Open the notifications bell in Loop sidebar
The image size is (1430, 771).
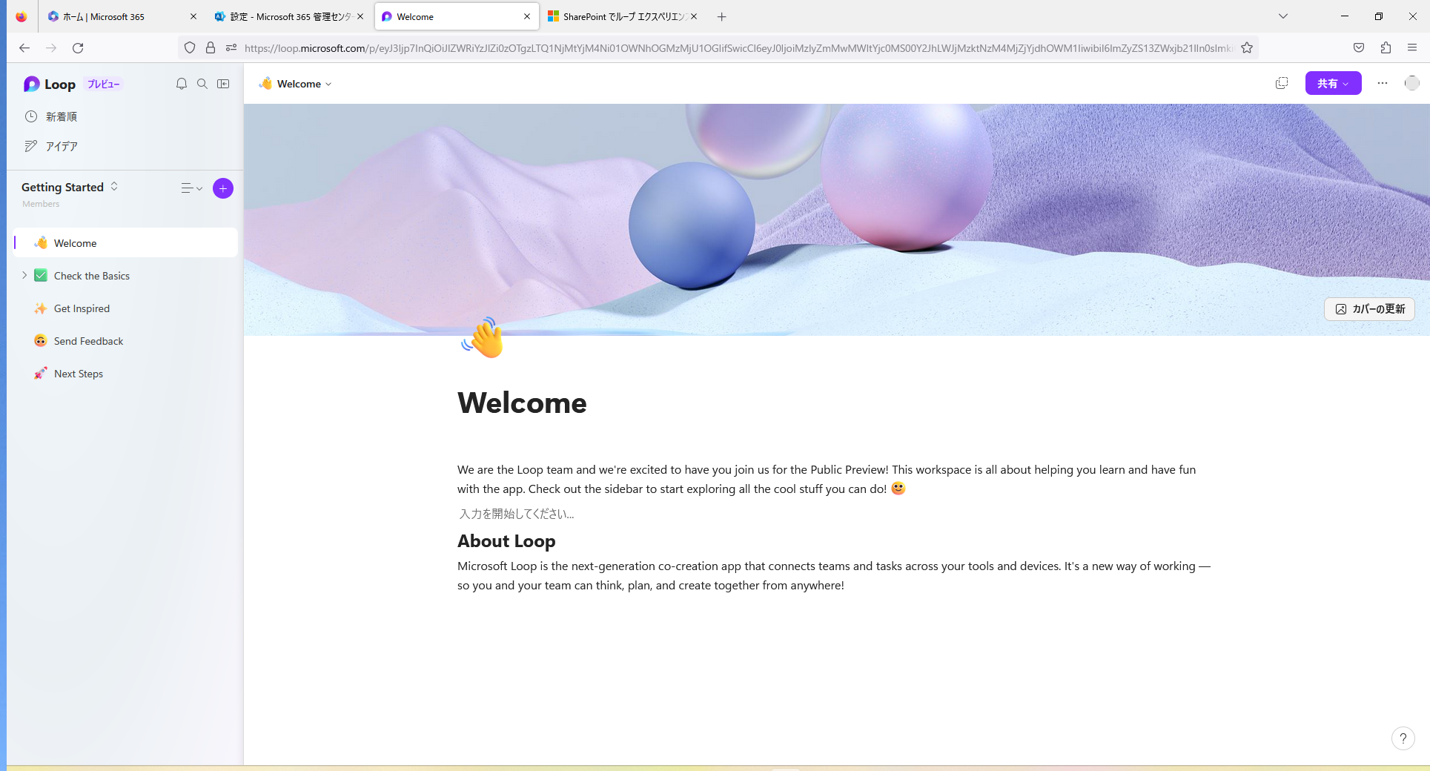coord(182,84)
